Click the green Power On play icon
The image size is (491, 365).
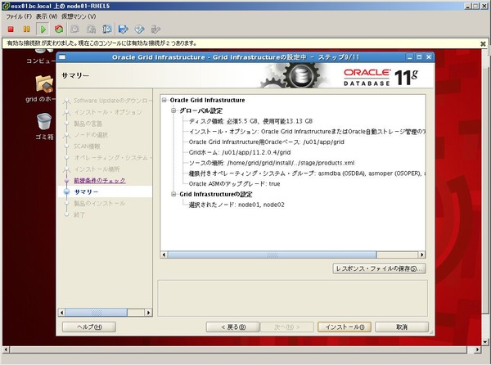[43, 29]
